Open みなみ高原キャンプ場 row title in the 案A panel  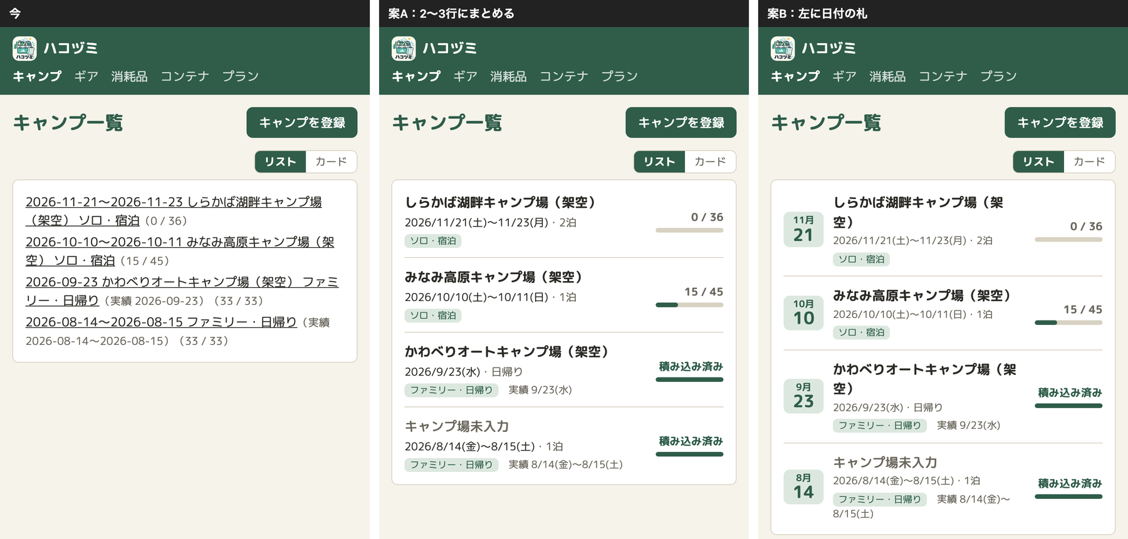click(494, 277)
